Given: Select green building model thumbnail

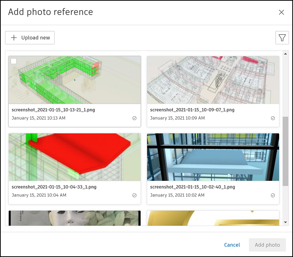Looking at the screenshot, I should click(x=75, y=80).
